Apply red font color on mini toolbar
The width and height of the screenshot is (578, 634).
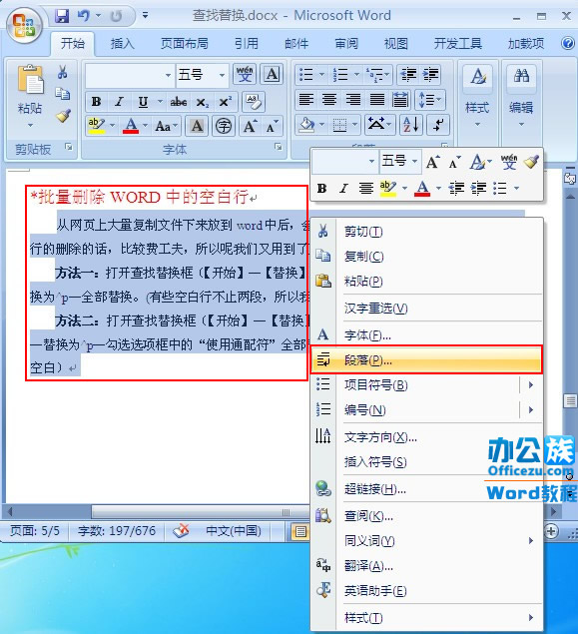[422, 189]
